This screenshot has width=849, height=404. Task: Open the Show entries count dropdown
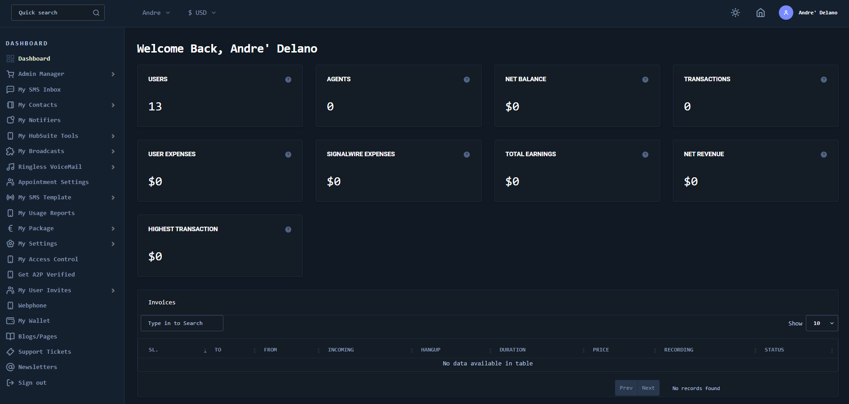coord(822,323)
